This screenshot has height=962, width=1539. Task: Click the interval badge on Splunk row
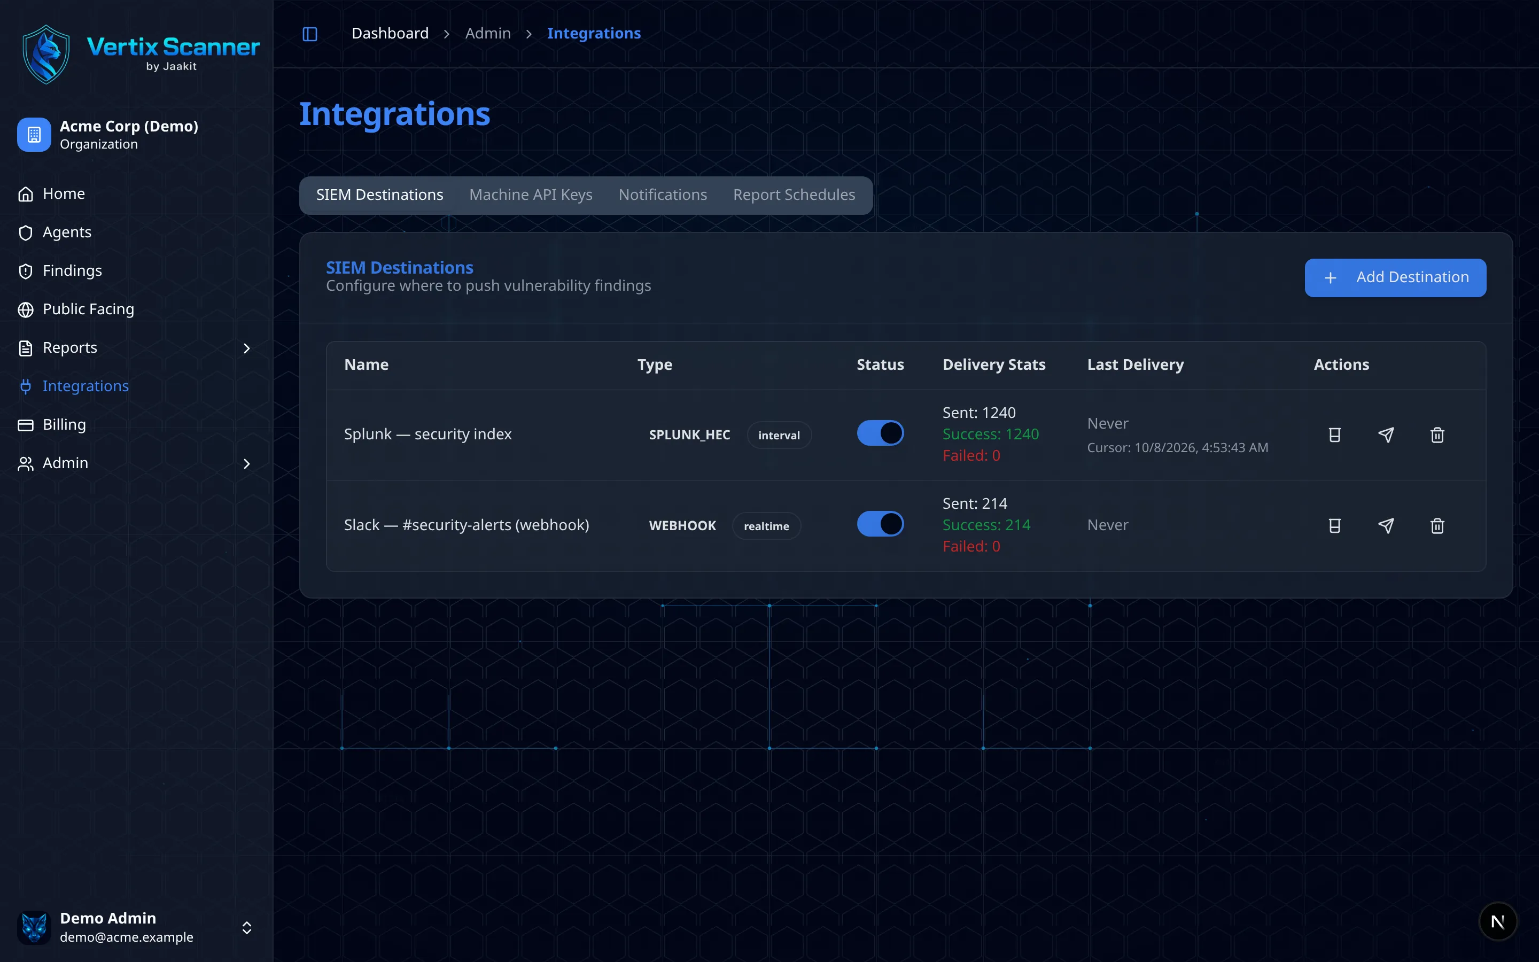coord(779,435)
